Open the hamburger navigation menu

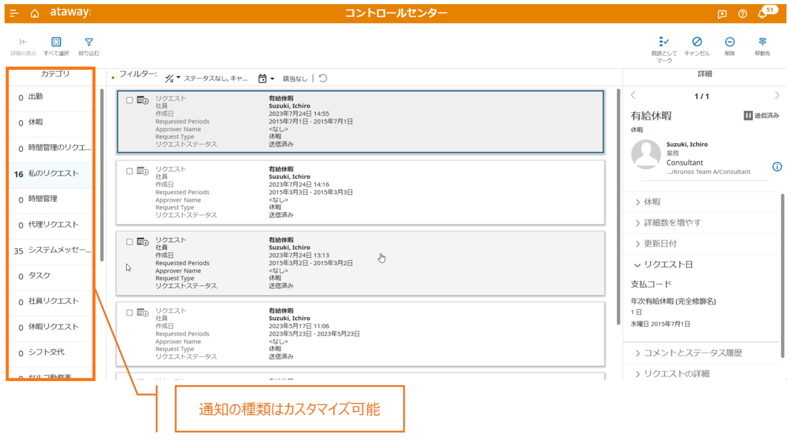pyautogui.click(x=14, y=13)
